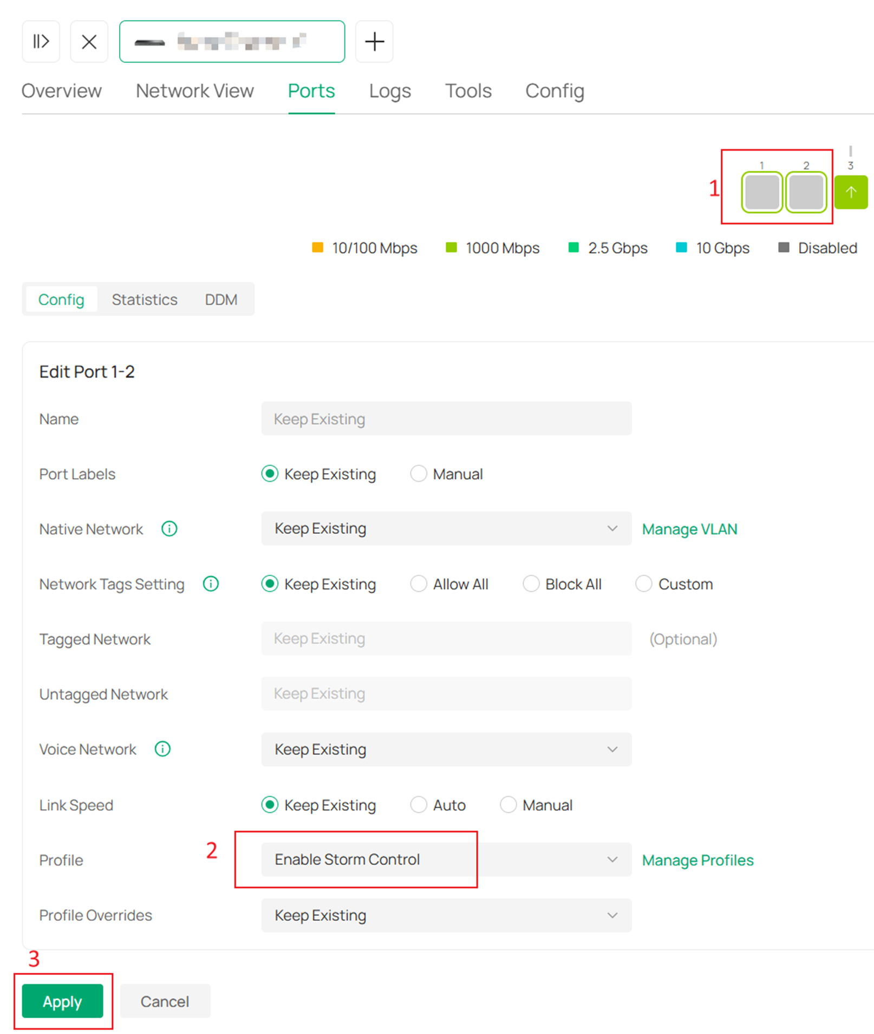Click the green uplink arrow port icon
This screenshot has width=874, height=1034.
pos(850,192)
